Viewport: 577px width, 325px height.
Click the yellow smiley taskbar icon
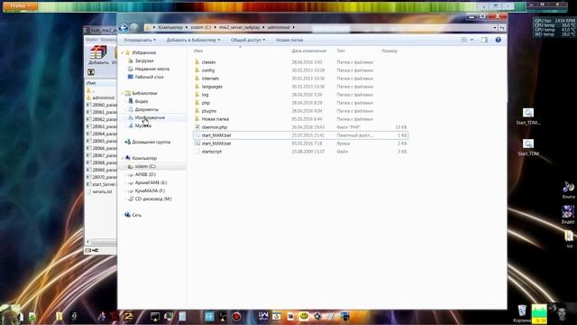(304, 316)
